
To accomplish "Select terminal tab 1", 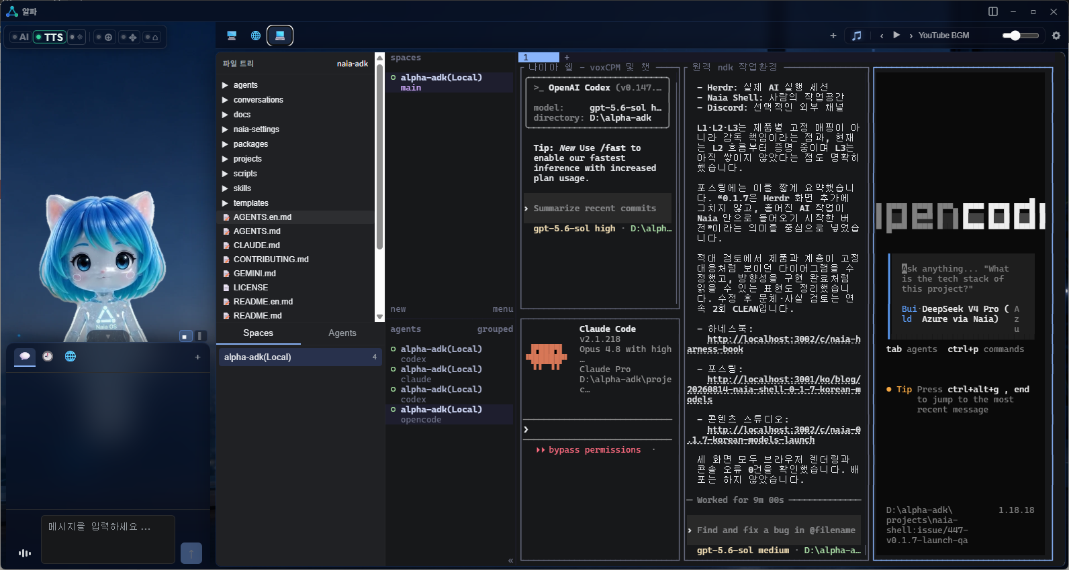I will click(539, 58).
